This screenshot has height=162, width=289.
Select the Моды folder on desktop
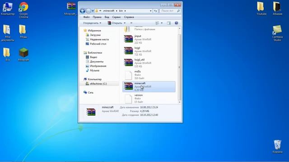(x=23, y=31)
